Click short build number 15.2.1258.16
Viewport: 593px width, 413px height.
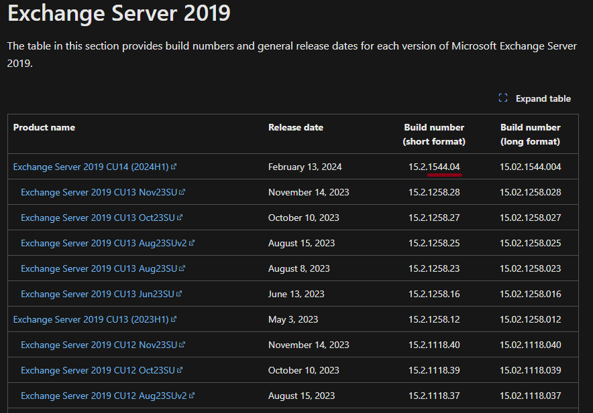pyautogui.click(x=434, y=294)
